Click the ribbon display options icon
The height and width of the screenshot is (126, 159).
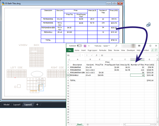139,46
